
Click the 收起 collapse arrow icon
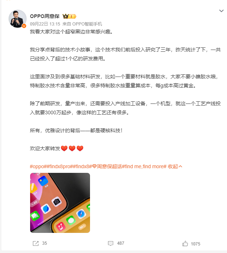tap(180, 166)
